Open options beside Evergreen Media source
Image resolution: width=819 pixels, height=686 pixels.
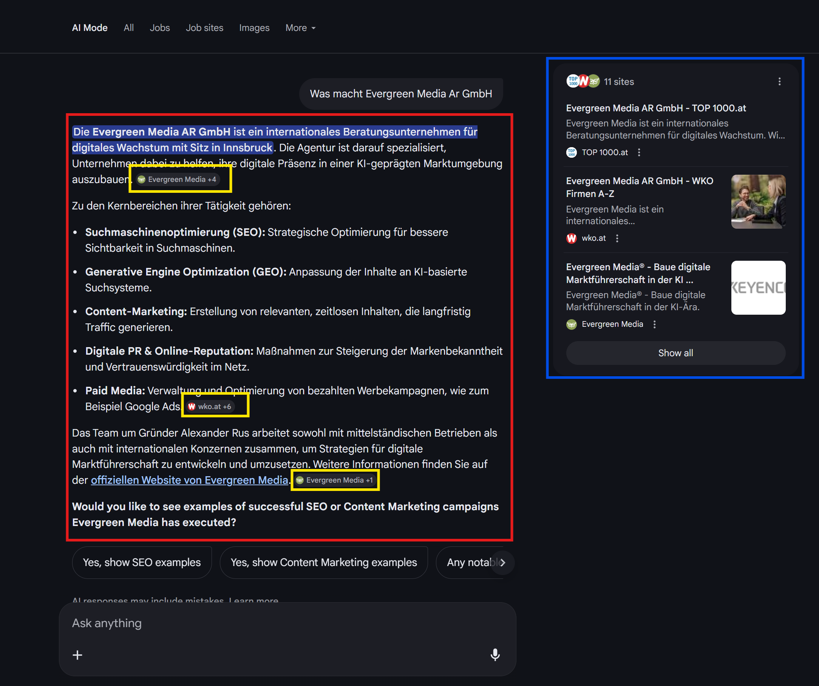click(x=654, y=324)
